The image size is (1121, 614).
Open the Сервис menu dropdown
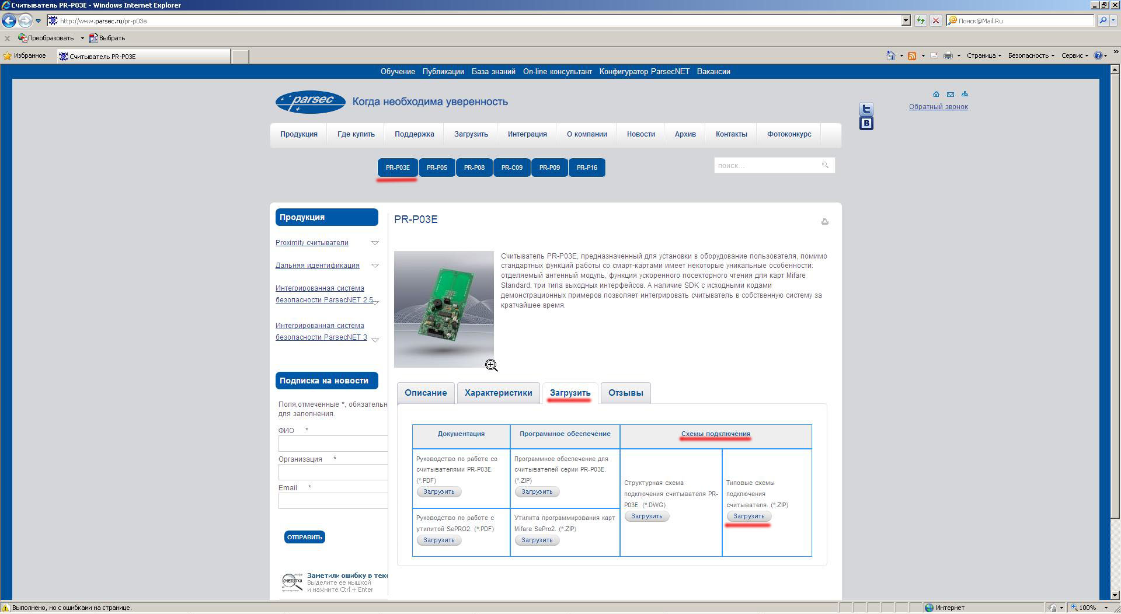1075,55
